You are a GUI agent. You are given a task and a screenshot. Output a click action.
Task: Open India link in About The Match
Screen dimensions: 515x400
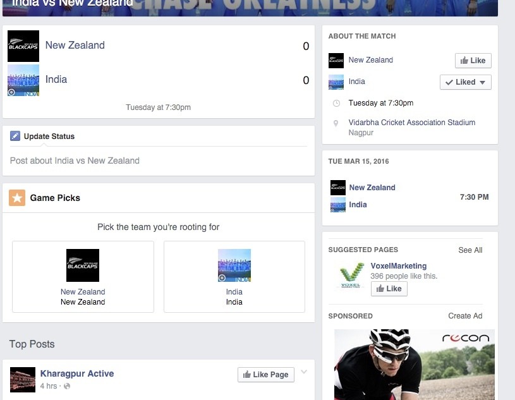coord(356,81)
